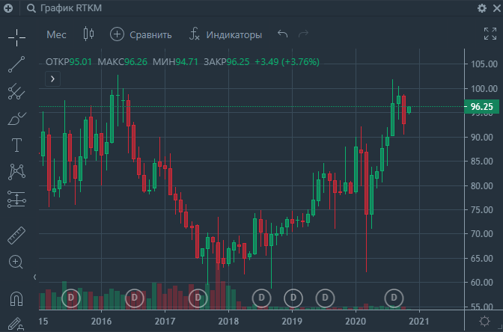Image resolution: width=503 pixels, height=332 pixels.
Task: Open widget settings gear icon
Action: [x=482, y=8]
